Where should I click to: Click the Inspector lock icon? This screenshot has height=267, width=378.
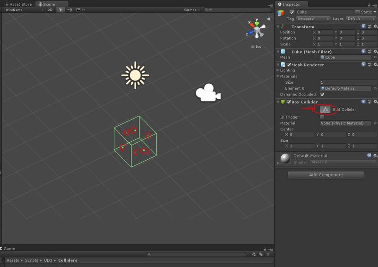[x=369, y=5]
